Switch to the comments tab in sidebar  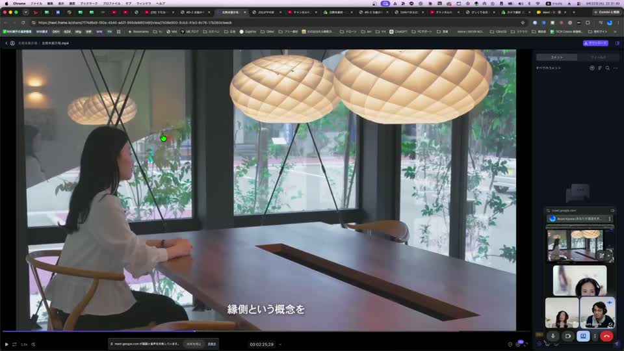click(557, 57)
